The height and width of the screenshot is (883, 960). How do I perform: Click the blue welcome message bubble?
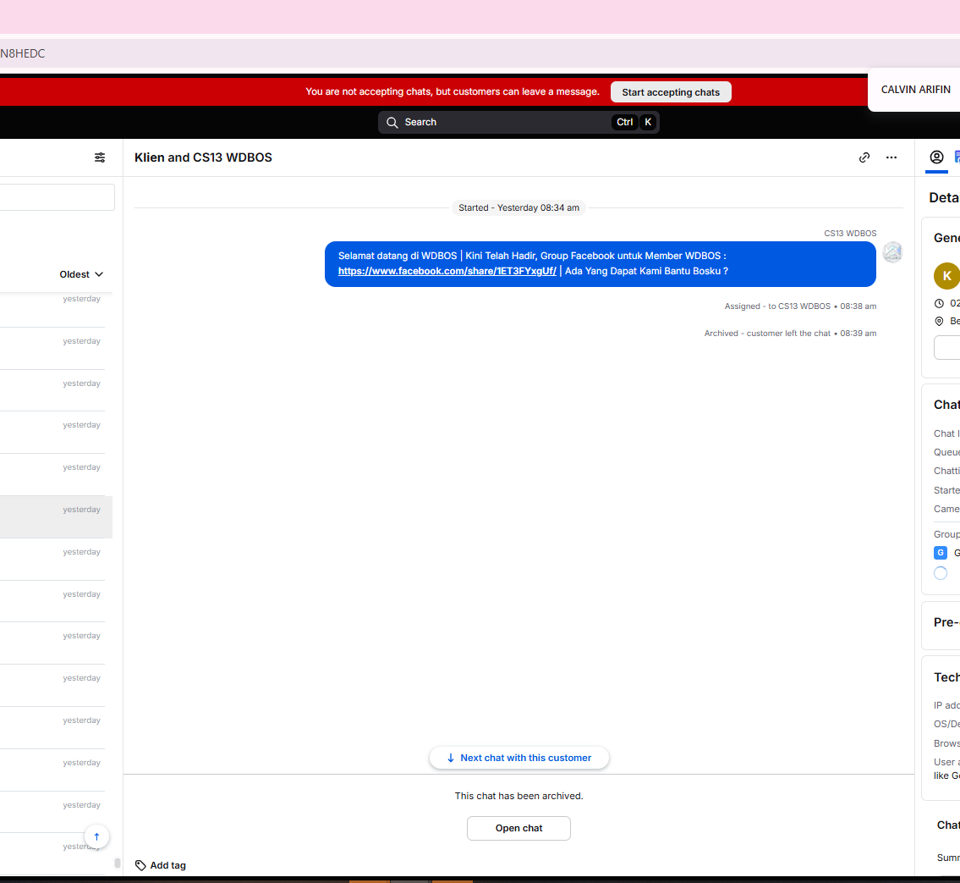pyautogui.click(x=600, y=264)
